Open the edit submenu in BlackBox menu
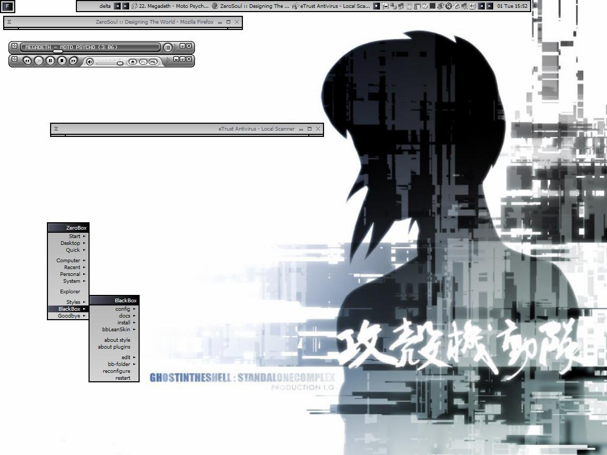607x455 pixels. [x=114, y=358]
